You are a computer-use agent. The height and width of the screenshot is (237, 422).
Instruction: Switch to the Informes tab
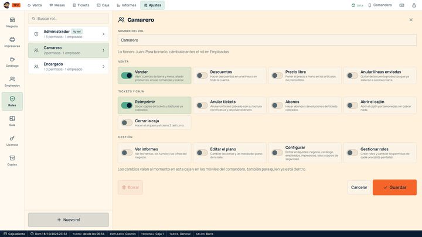pyautogui.click(x=127, y=5)
